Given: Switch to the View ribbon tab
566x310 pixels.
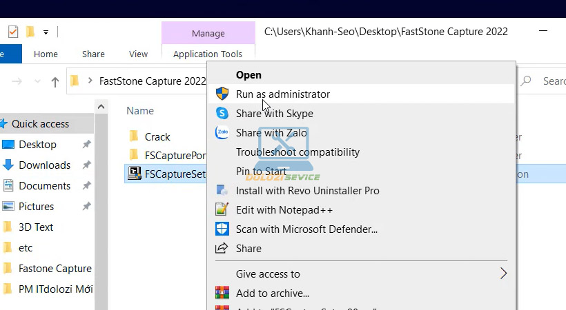Looking at the screenshot, I should coord(138,54).
